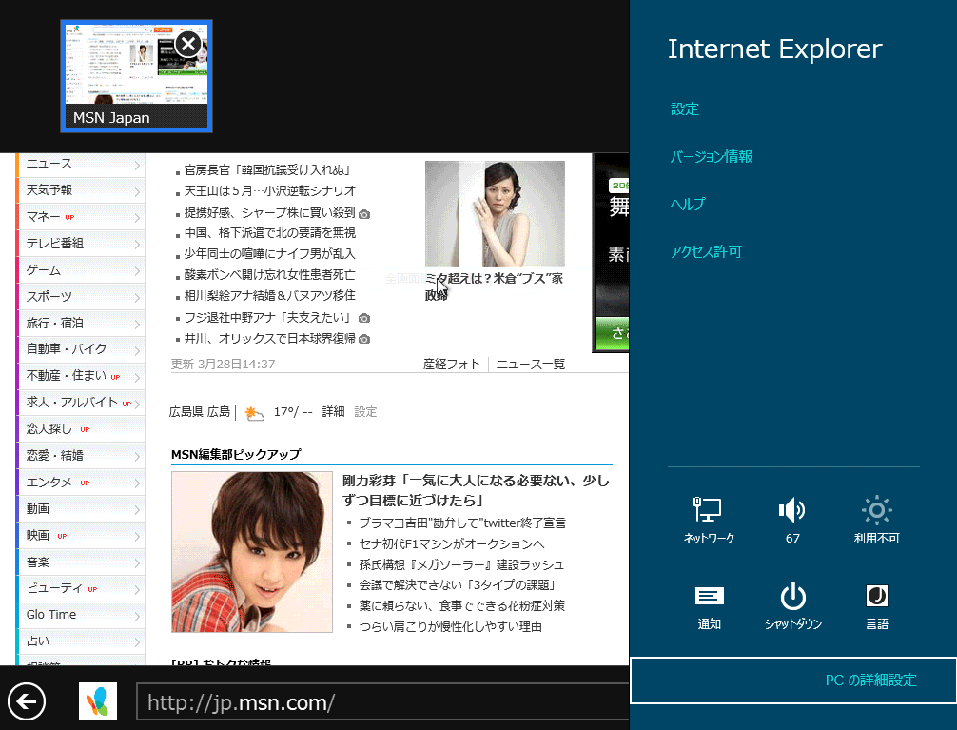Open the ネットワーク network settings icon
Viewport: 957px width, 730px height.
point(709,520)
